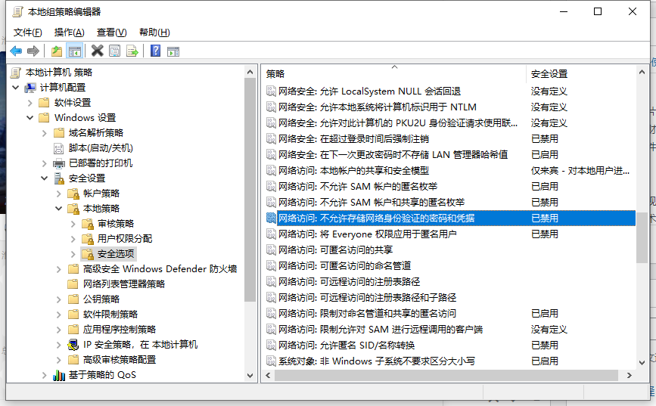Click the Delete X toolbar icon
The height and width of the screenshot is (406, 656).
tap(97, 51)
